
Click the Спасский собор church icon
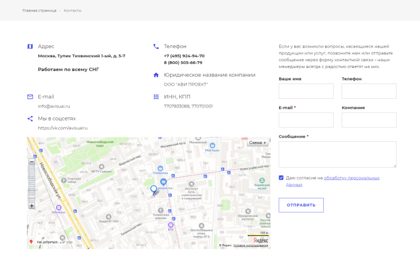pyautogui.click(x=64, y=180)
